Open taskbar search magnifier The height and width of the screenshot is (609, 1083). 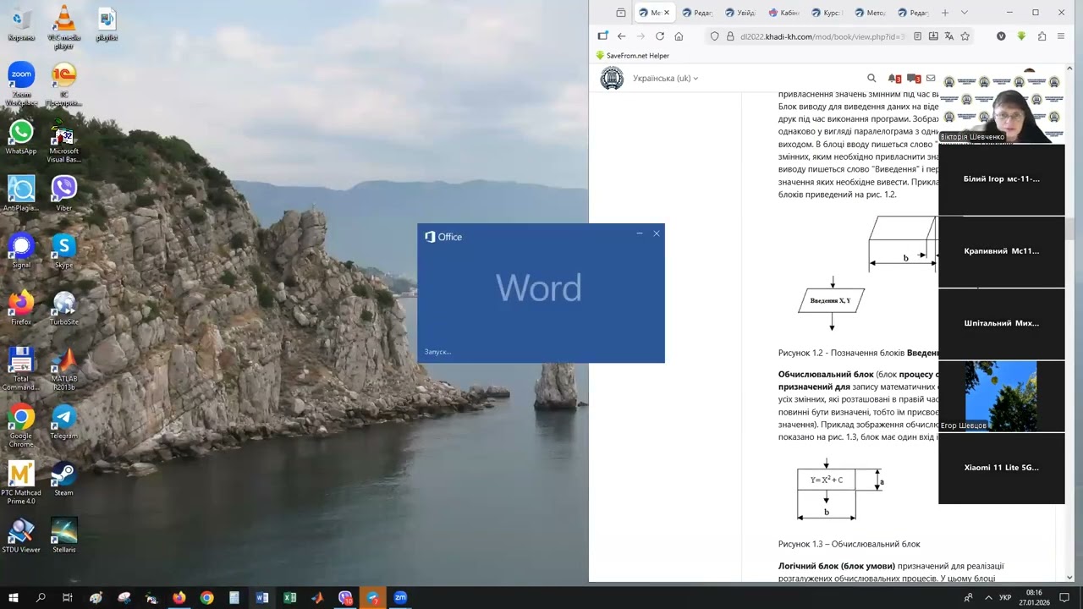pos(41,597)
